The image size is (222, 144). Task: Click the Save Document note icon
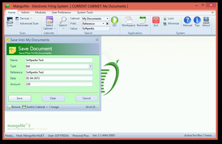(13, 50)
